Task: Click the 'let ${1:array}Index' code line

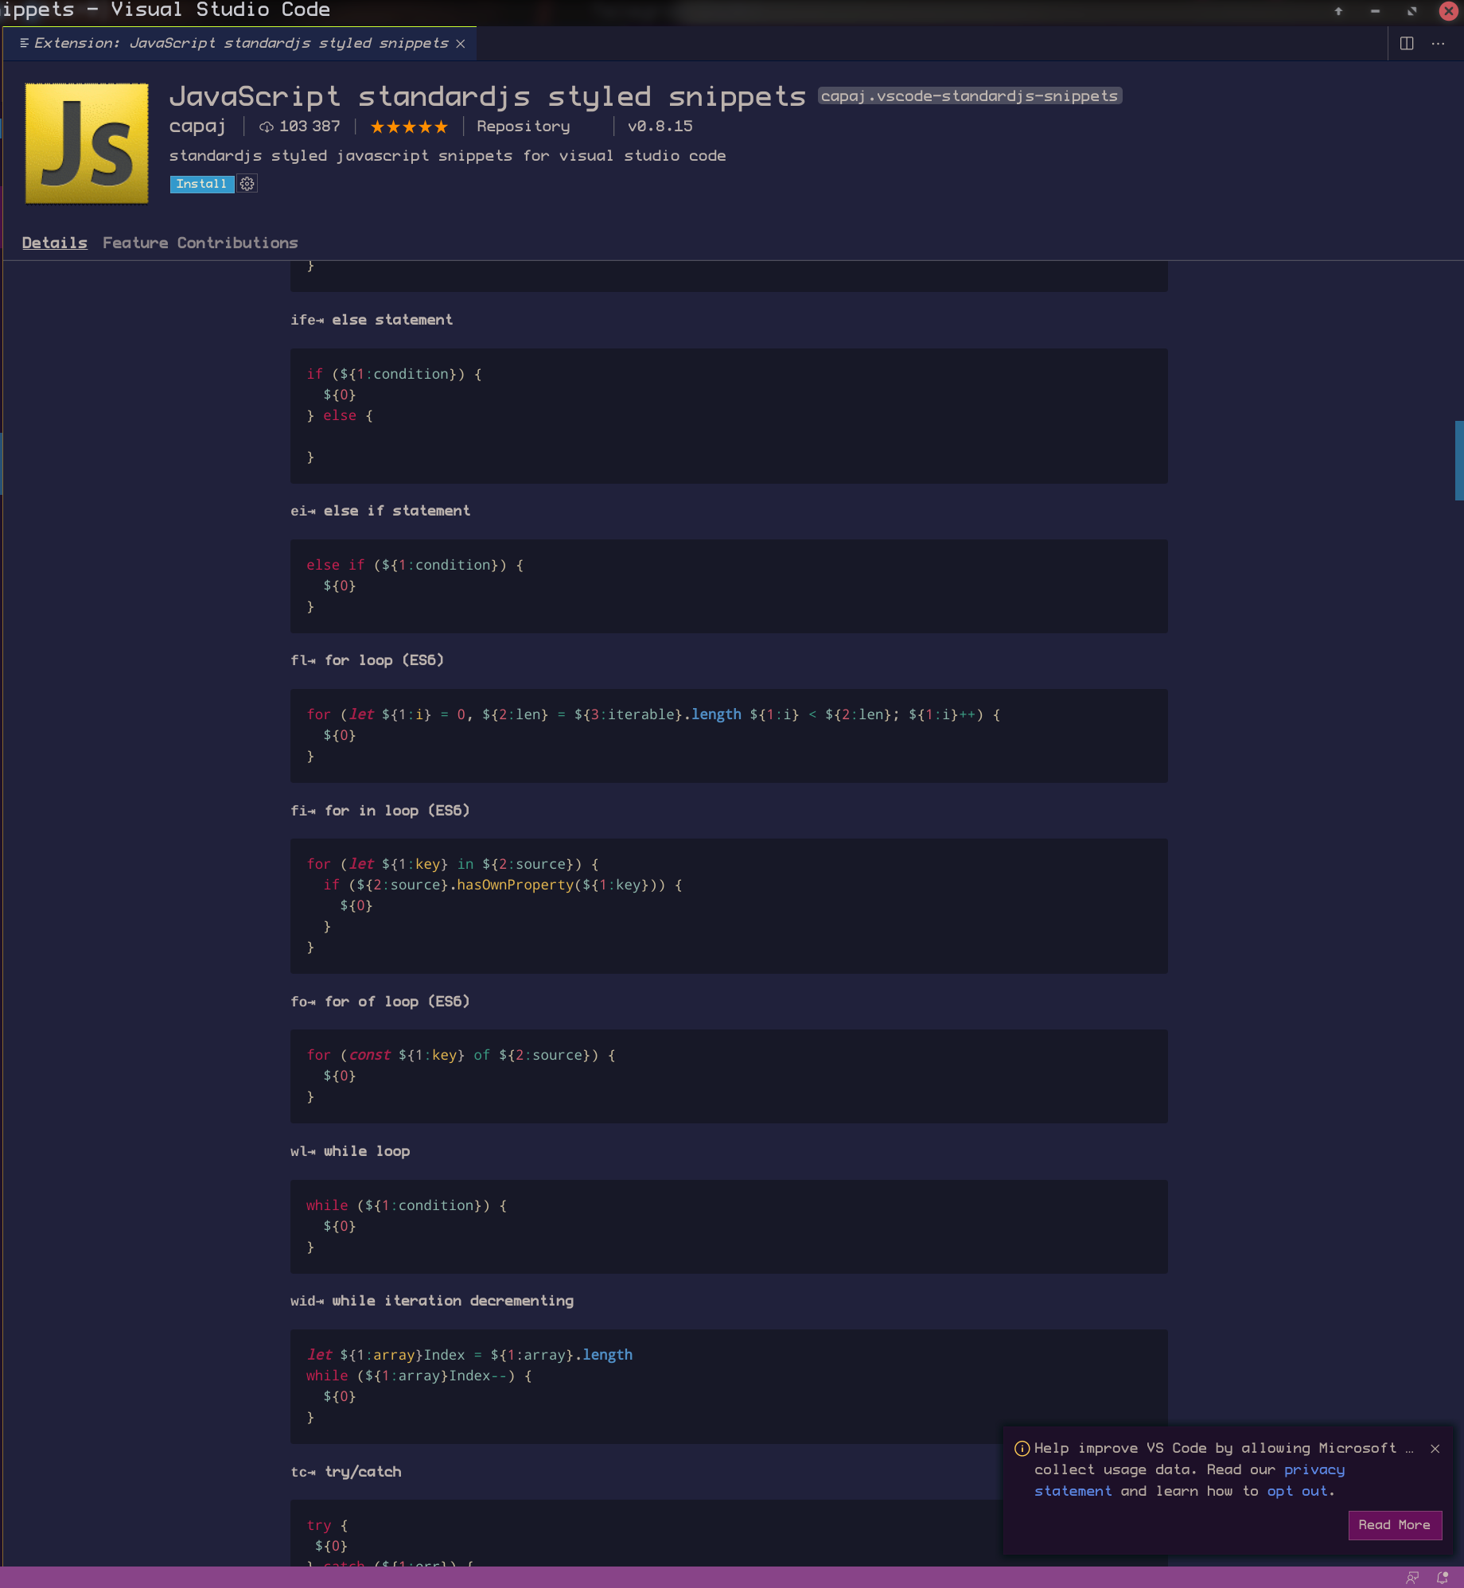Action: pos(469,1355)
